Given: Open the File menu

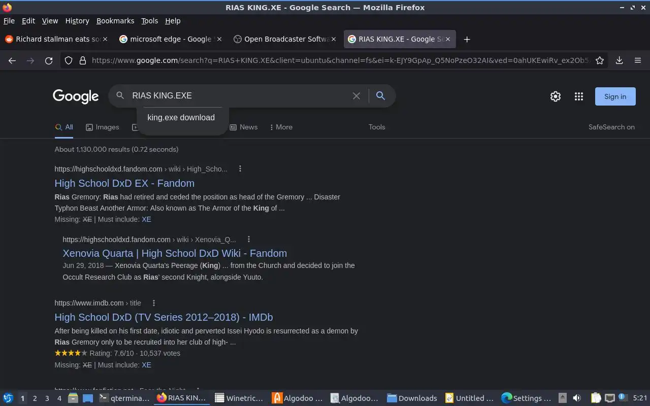Looking at the screenshot, I should 9,21.
